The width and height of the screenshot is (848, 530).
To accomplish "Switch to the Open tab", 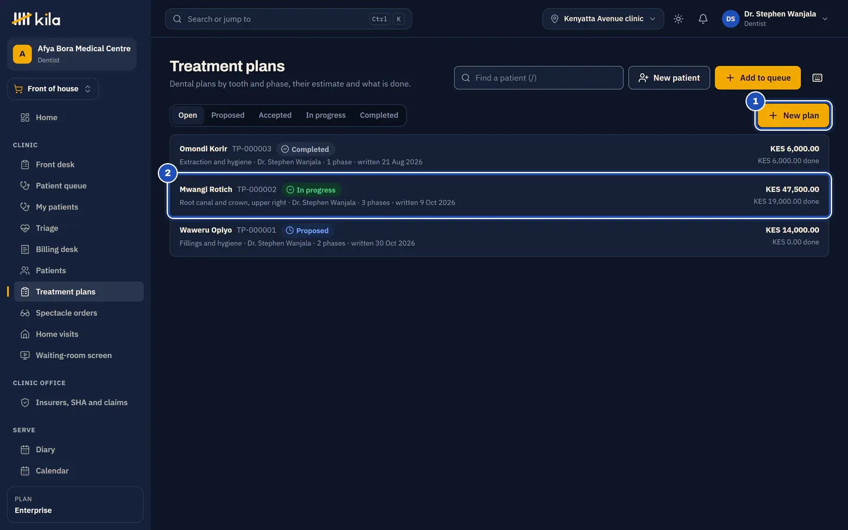I will pos(188,115).
